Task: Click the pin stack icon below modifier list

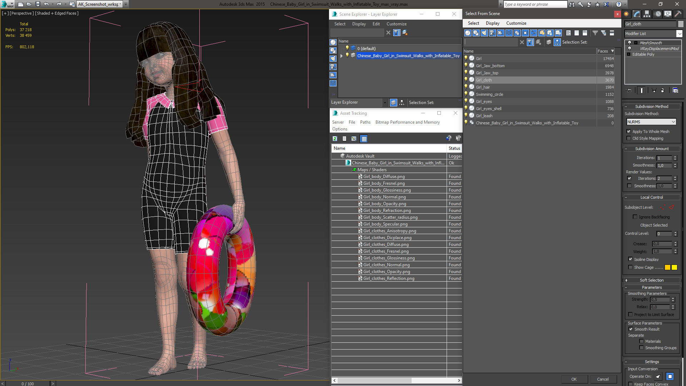Action: tap(629, 90)
